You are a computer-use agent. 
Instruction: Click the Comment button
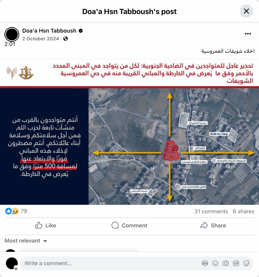(129, 225)
